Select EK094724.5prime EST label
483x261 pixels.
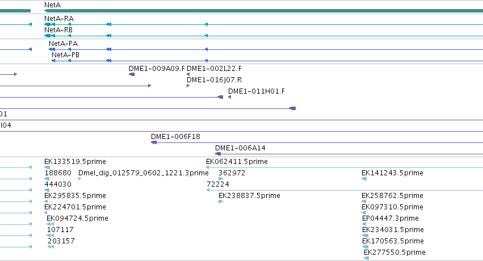tap(77, 218)
